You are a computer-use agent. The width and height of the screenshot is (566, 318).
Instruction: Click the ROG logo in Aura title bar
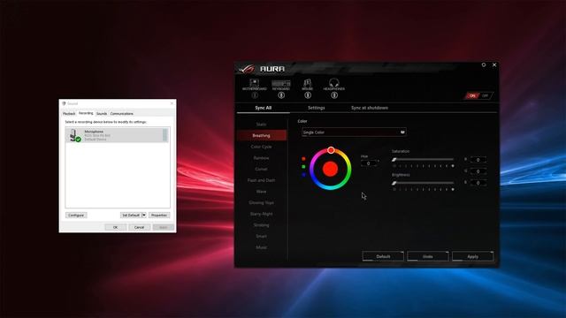click(247, 69)
